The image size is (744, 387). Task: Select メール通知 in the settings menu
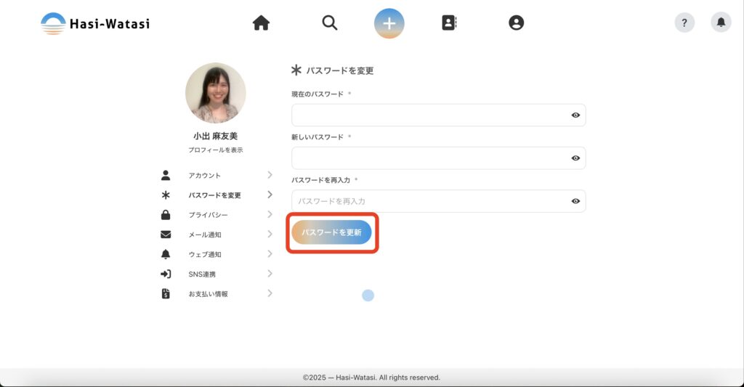point(205,235)
